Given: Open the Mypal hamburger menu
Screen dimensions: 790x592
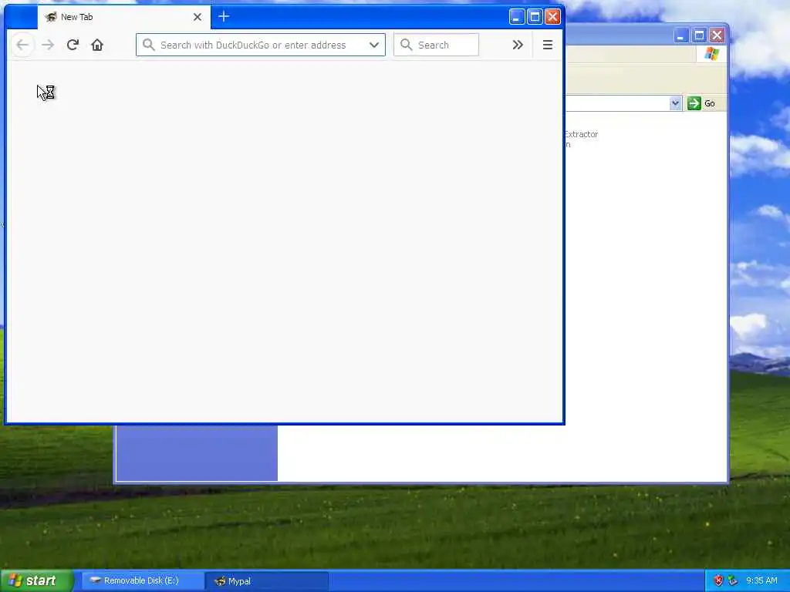Looking at the screenshot, I should 548,45.
